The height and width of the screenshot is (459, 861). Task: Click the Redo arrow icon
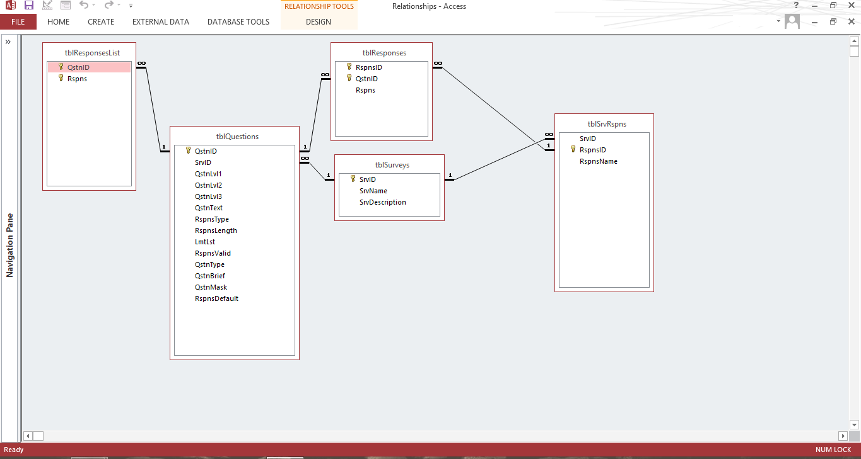[x=108, y=6]
